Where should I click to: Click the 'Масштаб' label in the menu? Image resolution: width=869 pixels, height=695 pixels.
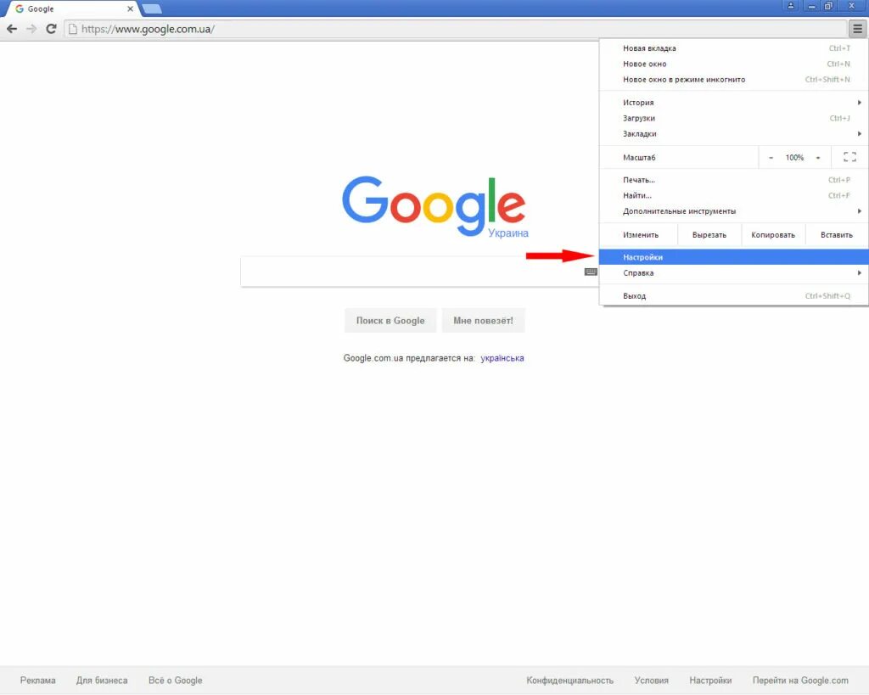639,158
